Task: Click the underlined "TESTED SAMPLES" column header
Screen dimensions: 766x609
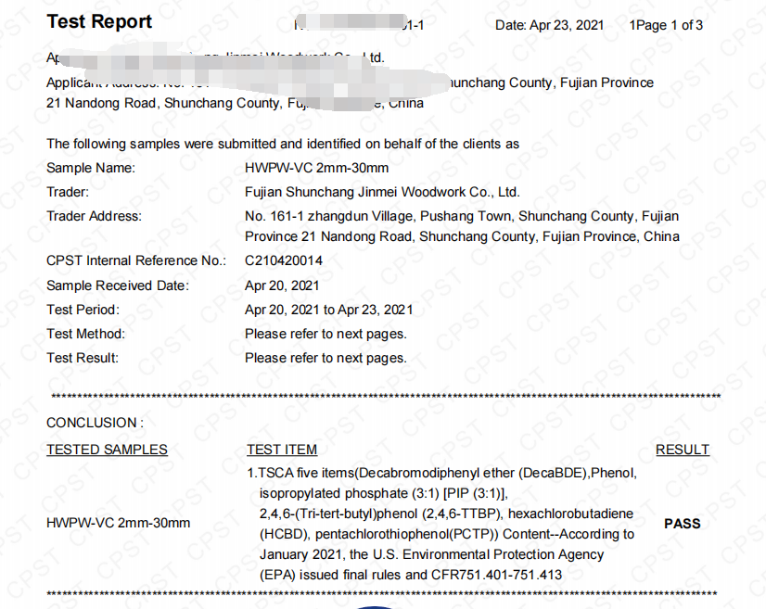Action: [107, 450]
